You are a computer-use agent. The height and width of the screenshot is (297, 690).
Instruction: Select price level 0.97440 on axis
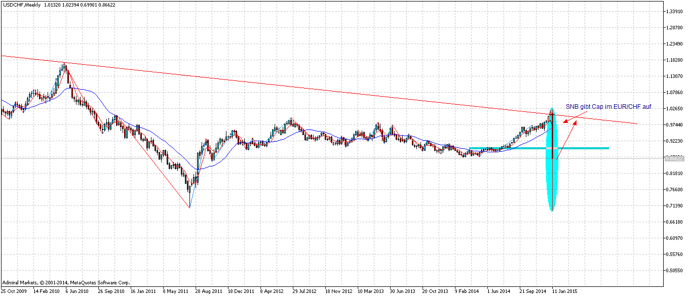(x=673, y=124)
